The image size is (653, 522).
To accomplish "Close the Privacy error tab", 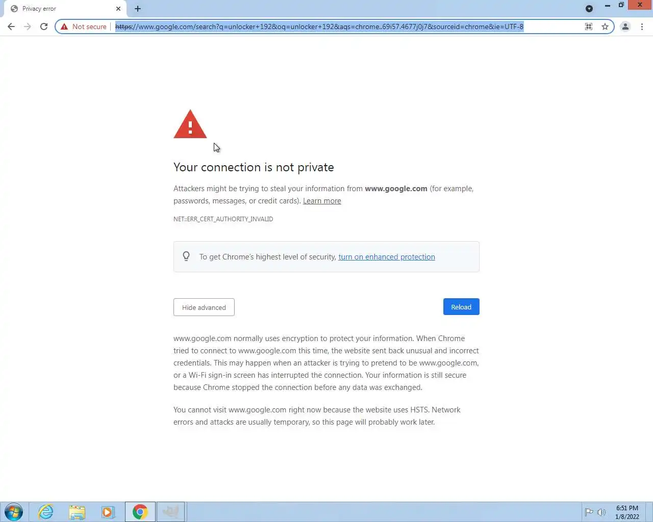I will pyautogui.click(x=118, y=9).
